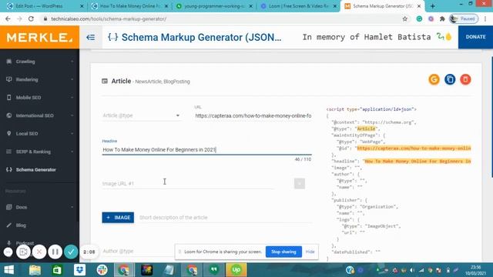The image size is (493, 277).
Task: Click the Image URL #1 field
Action: [x=189, y=183]
